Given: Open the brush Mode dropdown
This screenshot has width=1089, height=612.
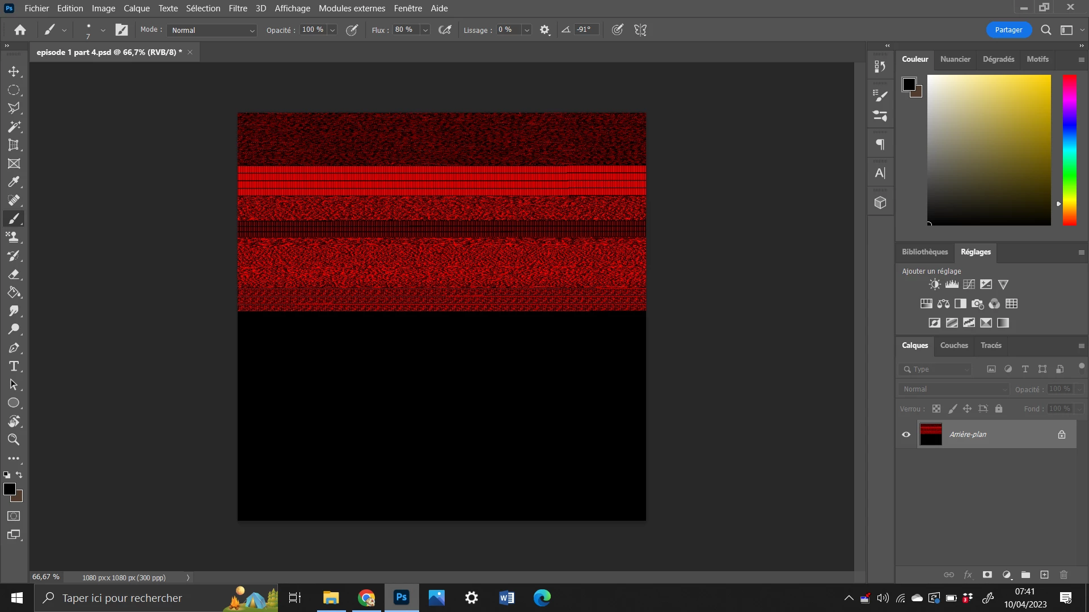Looking at the screenshot, I should pos(213,30).
